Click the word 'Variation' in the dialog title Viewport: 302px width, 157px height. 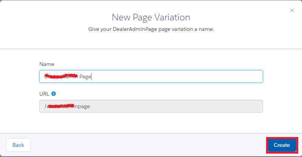[x=173, y=17]
